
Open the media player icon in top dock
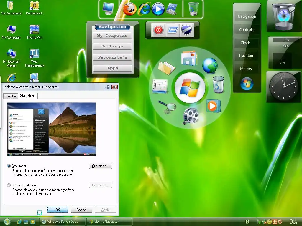coord(158,9)
